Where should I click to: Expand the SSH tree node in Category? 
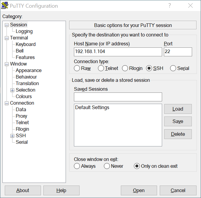(12, 136)
